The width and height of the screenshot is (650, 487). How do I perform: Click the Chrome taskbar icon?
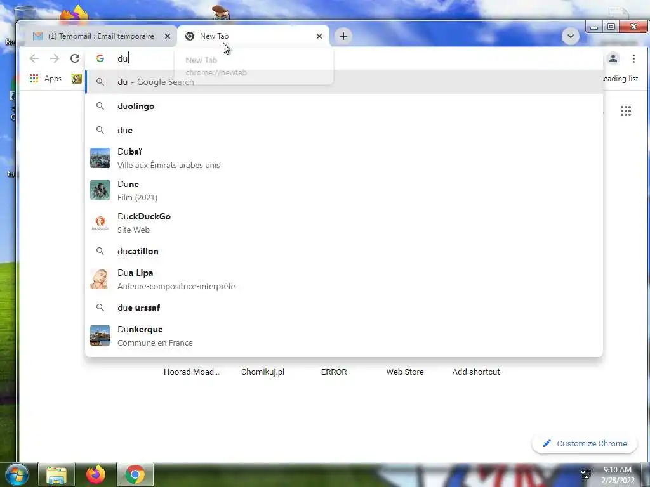pos(135,474)
